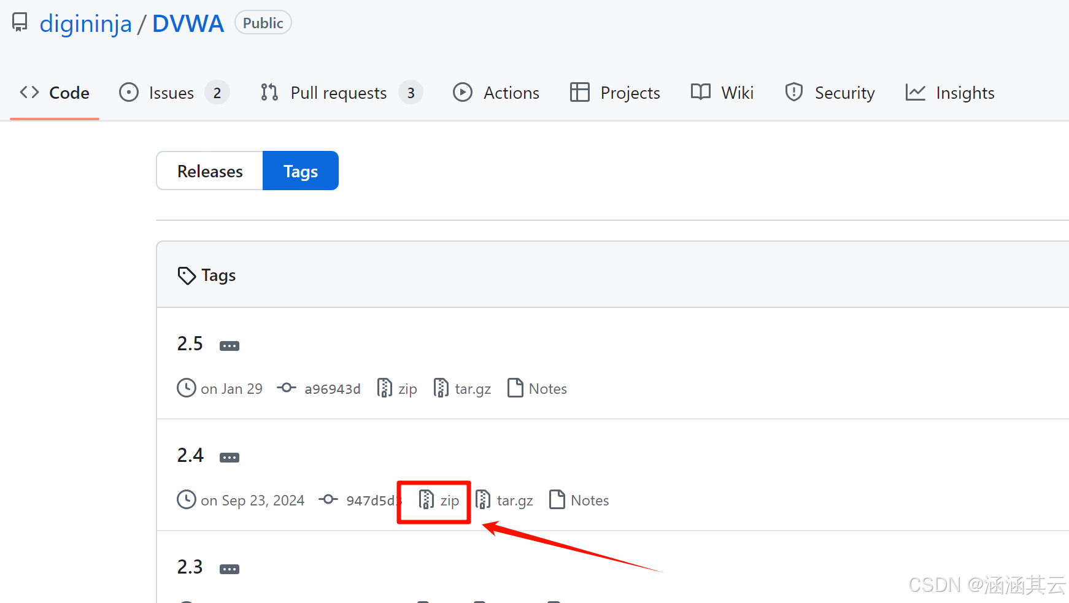Click the tar.gz file icon in tag 2.4 row
Viewport: 1069px width, 603px height.
[x=483, y=499]
